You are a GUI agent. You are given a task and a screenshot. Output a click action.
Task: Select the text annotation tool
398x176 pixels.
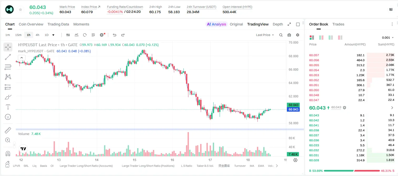click(x=8, y=107)
